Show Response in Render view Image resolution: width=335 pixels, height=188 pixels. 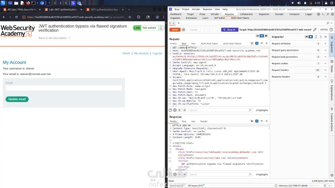click(x=204, y=121)
